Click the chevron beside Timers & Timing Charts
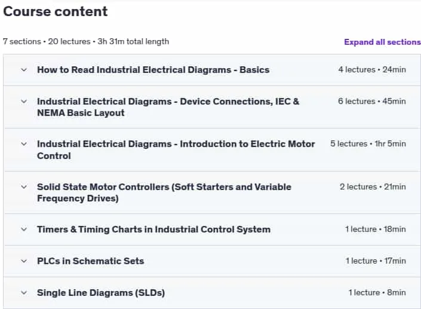Screen dimensions: 421x309 [24, 229]
